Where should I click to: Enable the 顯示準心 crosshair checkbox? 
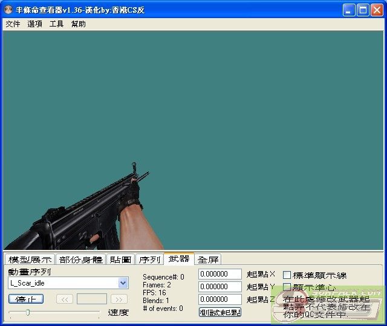287,287
